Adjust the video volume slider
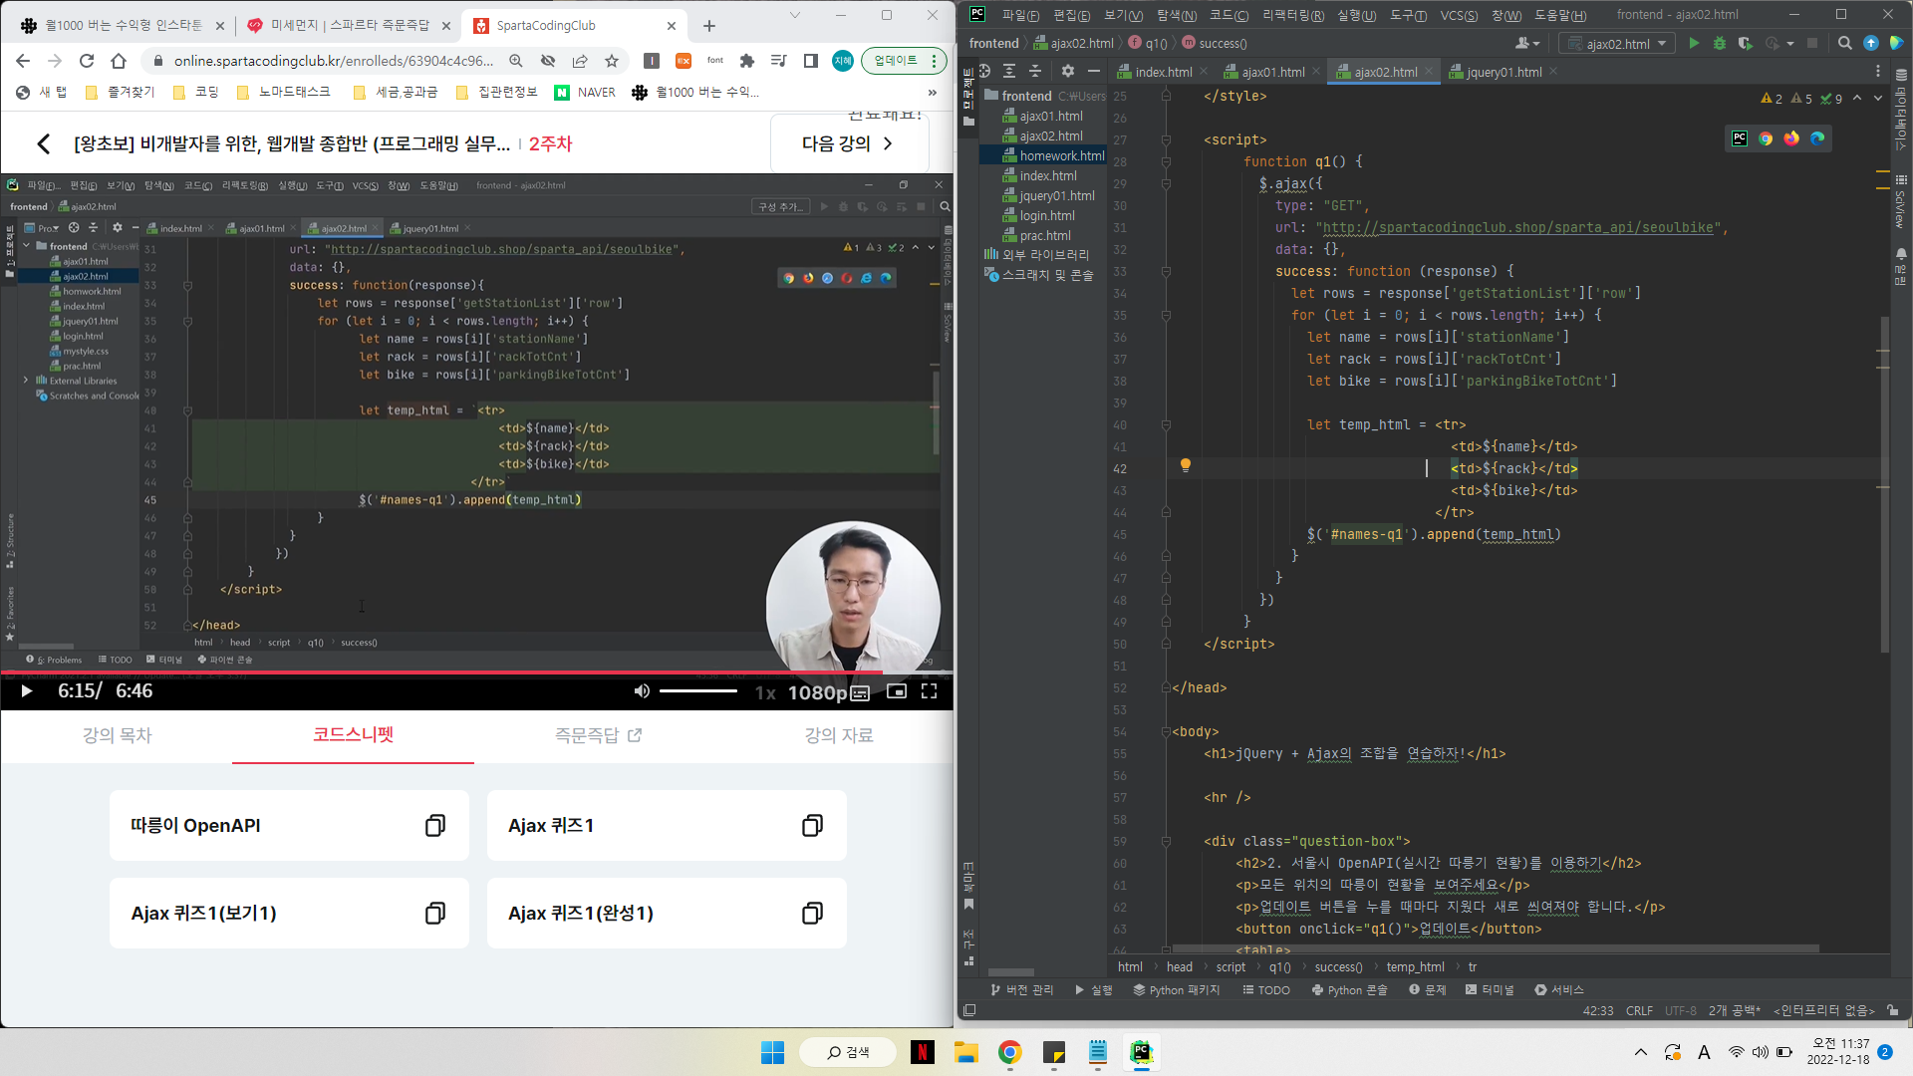The height and width of the screenshot is (1076, 1913). (698, 691)
